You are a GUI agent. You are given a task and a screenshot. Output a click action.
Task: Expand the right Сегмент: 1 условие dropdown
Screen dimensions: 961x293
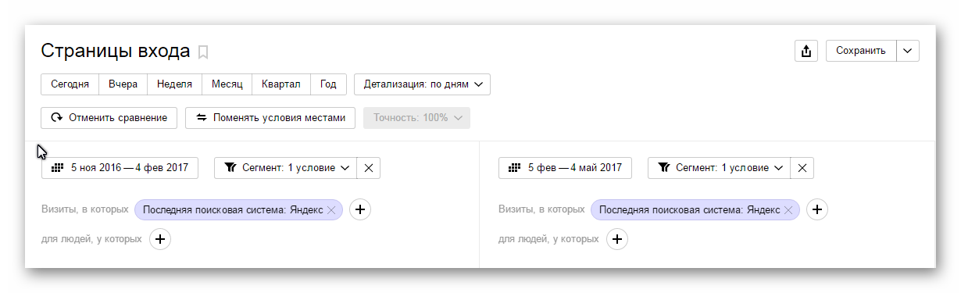click(x=719, y=168)
